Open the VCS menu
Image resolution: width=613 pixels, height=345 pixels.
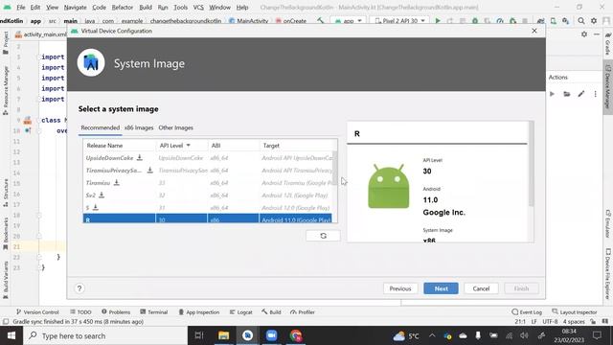(x=198, y=7)
